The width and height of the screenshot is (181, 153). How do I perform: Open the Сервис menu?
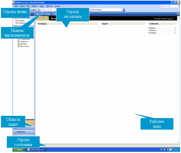coord(42,6)
